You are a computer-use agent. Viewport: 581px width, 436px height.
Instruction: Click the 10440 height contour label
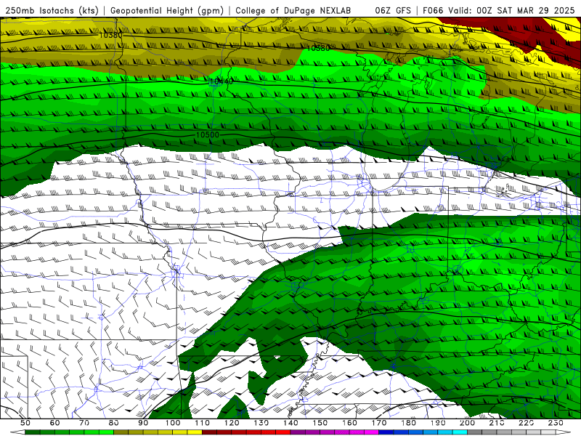click(x=222, y=81)
